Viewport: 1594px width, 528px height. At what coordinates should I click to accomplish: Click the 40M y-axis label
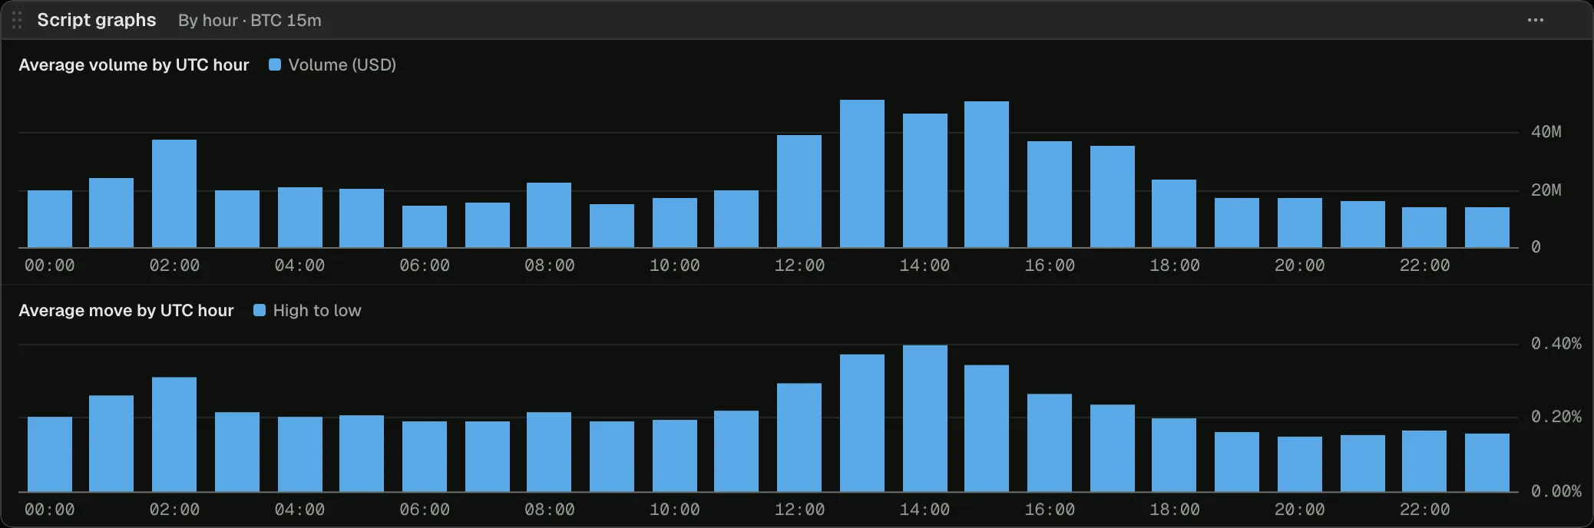pyautogui.click(x=1546, y=132)
